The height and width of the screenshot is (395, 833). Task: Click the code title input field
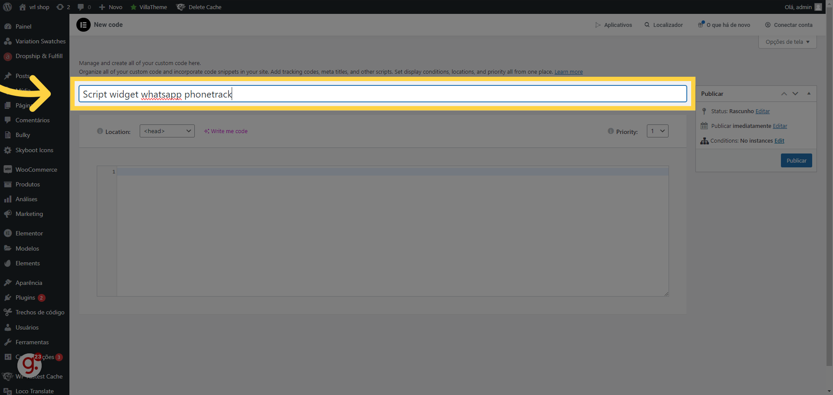[x=383, y=94]
